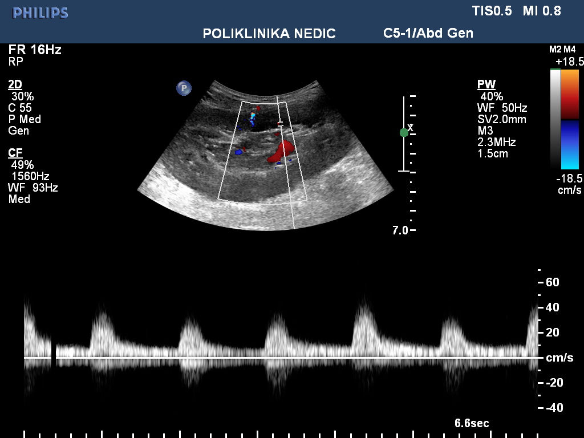Click the 'CF' color flow heading
Viewport: 584px width, 438px height.
(15, 153)
